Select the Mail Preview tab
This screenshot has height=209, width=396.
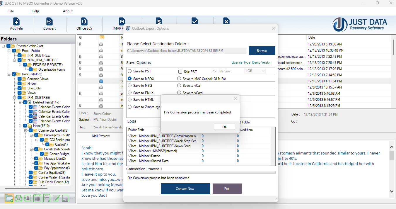[x=101, y=136]
